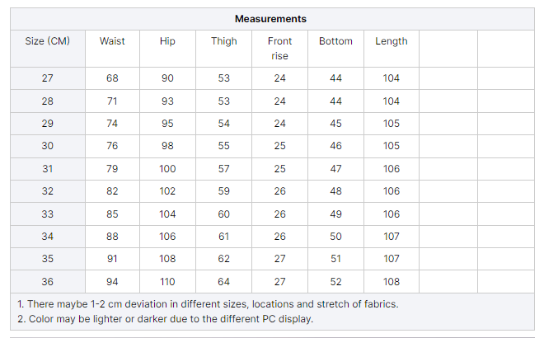This screenshot has width=544, height=338.
Task: Select the Hip column header
Action: (x=167, y=41)
